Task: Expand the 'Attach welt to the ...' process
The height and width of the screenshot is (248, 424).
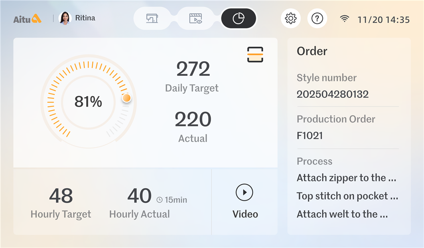Action: click(x=342, y=214)
